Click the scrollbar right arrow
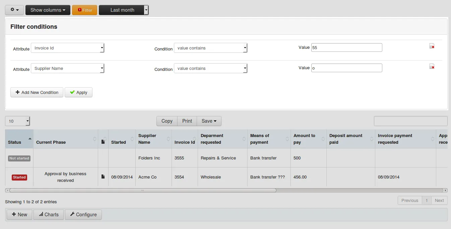The height and width of the screenshot is (229, 451). click(445, 190)
